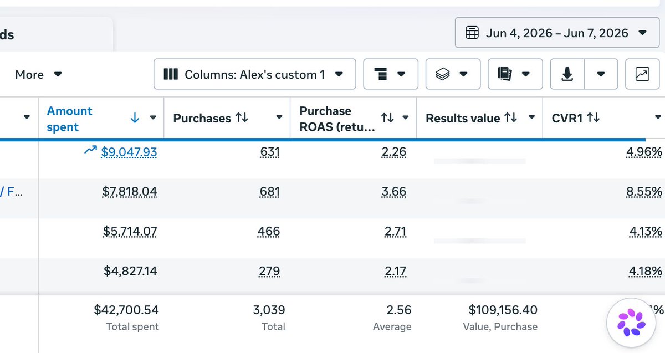Click the trend arrow beside $9,047.93

click(x=90, y=150)
